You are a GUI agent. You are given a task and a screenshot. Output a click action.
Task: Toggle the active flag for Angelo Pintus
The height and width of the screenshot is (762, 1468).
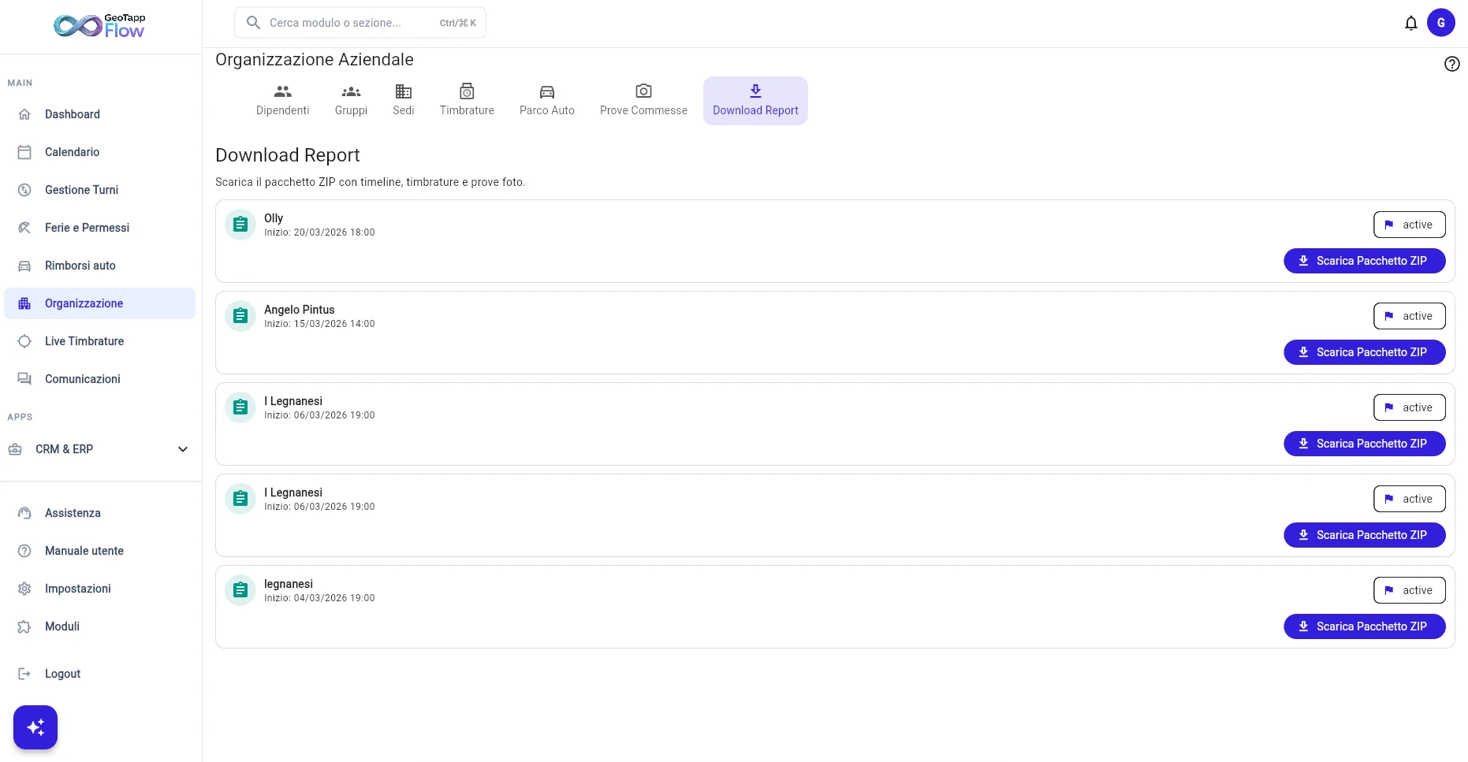[1409, 316]
